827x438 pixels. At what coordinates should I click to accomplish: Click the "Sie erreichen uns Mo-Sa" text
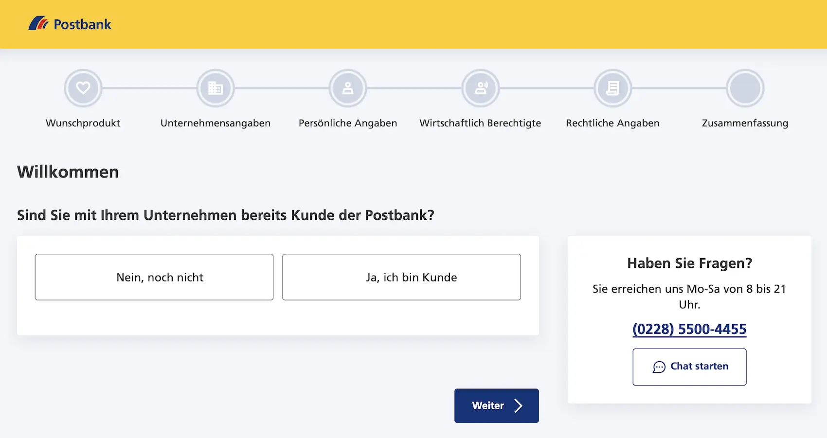[x=689, y=297]
